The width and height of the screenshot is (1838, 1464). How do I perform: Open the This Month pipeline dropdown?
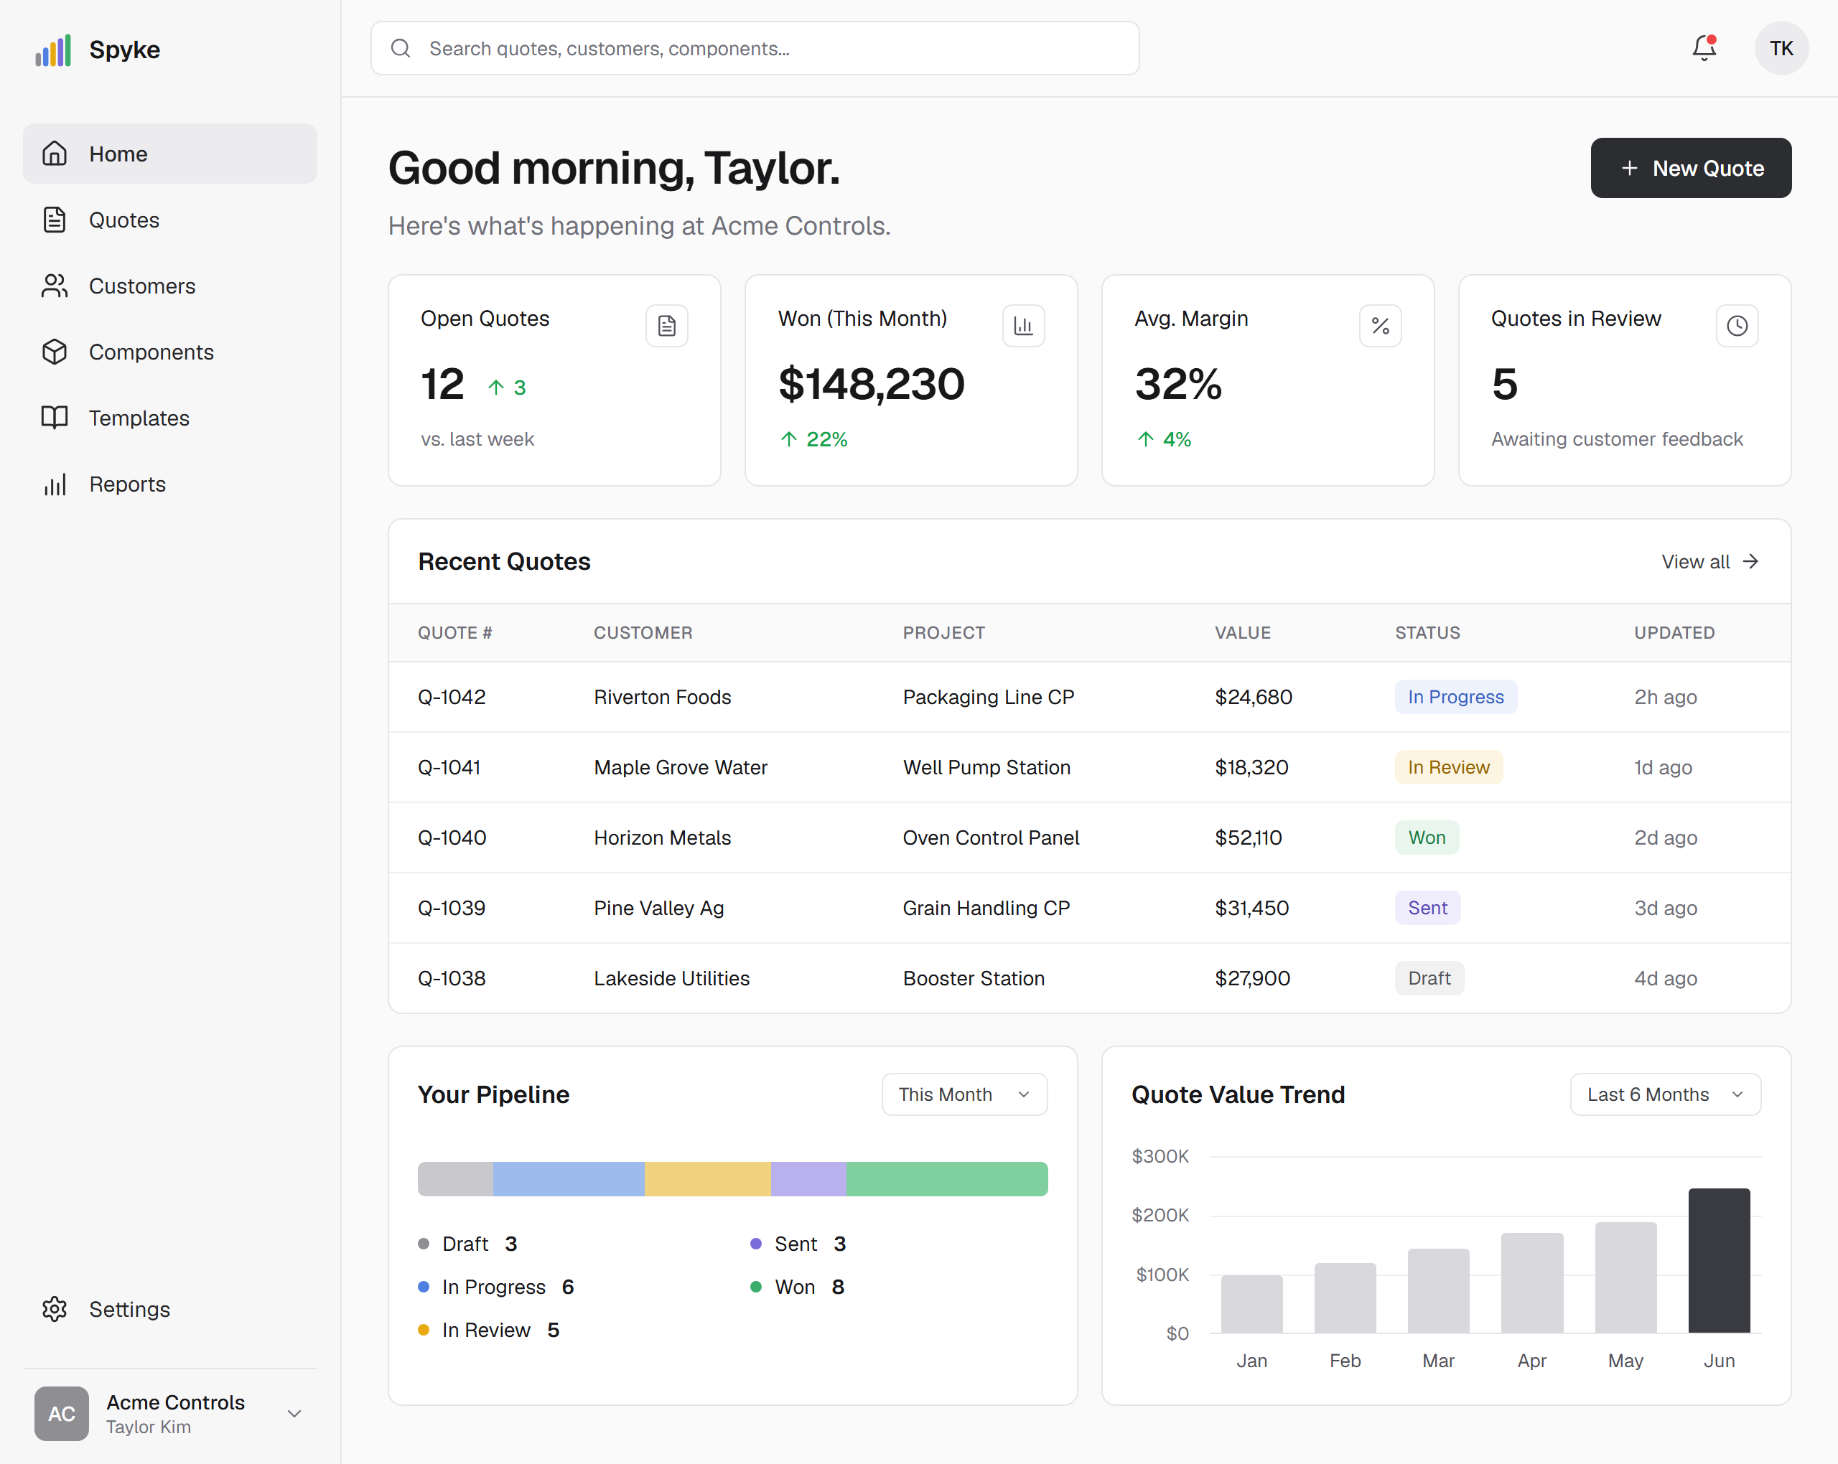(964, 1094)
